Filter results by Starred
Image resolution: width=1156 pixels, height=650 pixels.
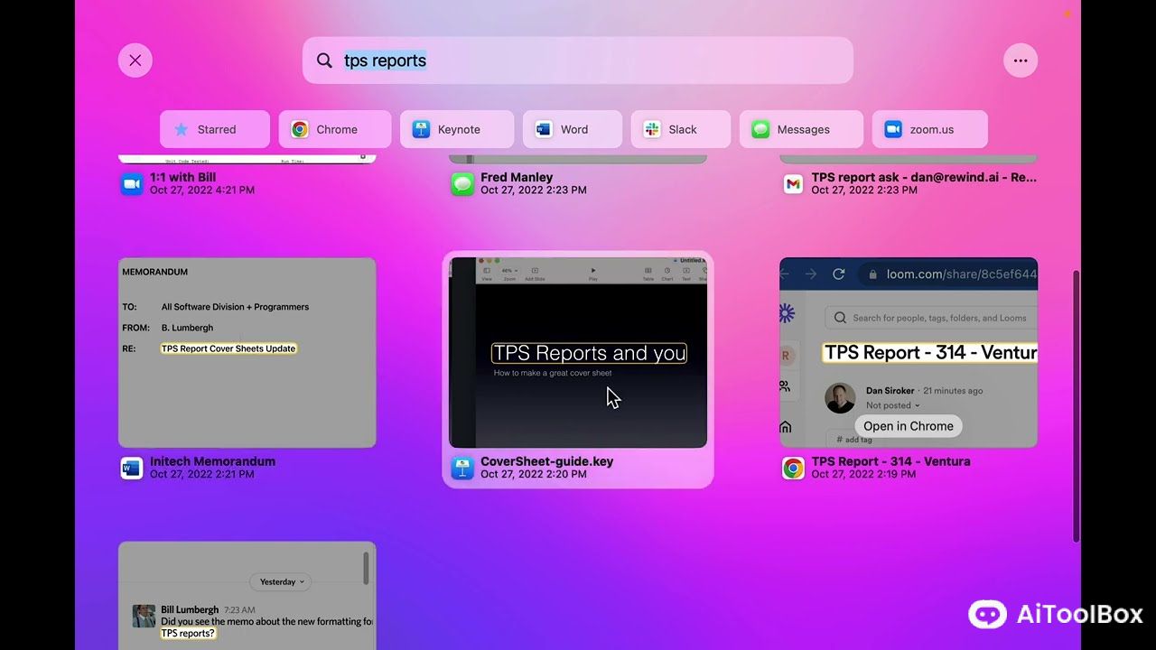point(215,129)
